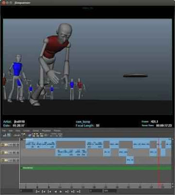Toggle solo on the third track

pos(14,160)
